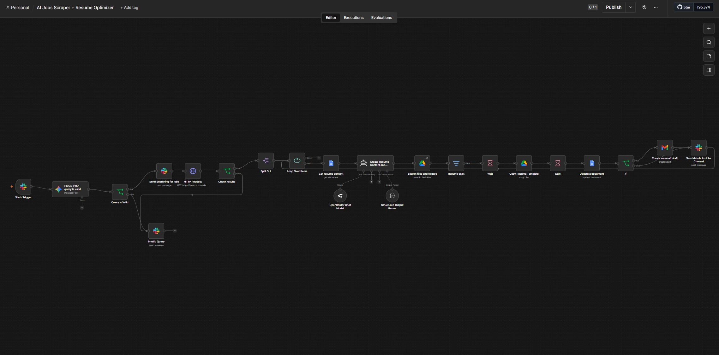This screenshot has height=355, width=719.
Task: Click the Publish button
Action: pyautogui.click(x=614, y=7)
